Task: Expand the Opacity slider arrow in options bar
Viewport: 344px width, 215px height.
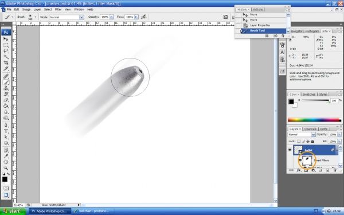Action: [112, 17]
